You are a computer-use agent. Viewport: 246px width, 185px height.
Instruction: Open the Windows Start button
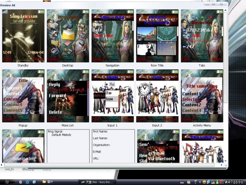(x=7, y=182)
